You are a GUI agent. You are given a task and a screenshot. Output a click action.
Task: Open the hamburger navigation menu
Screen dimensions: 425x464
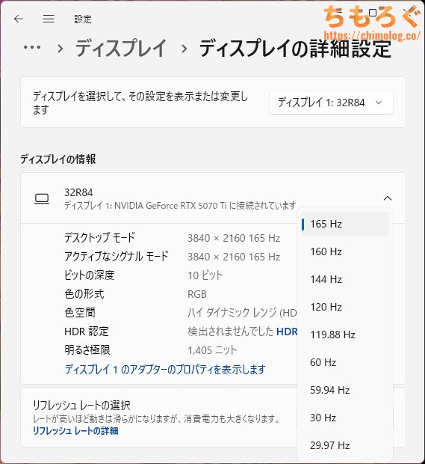pyautogui.click(x=49, y=19)
